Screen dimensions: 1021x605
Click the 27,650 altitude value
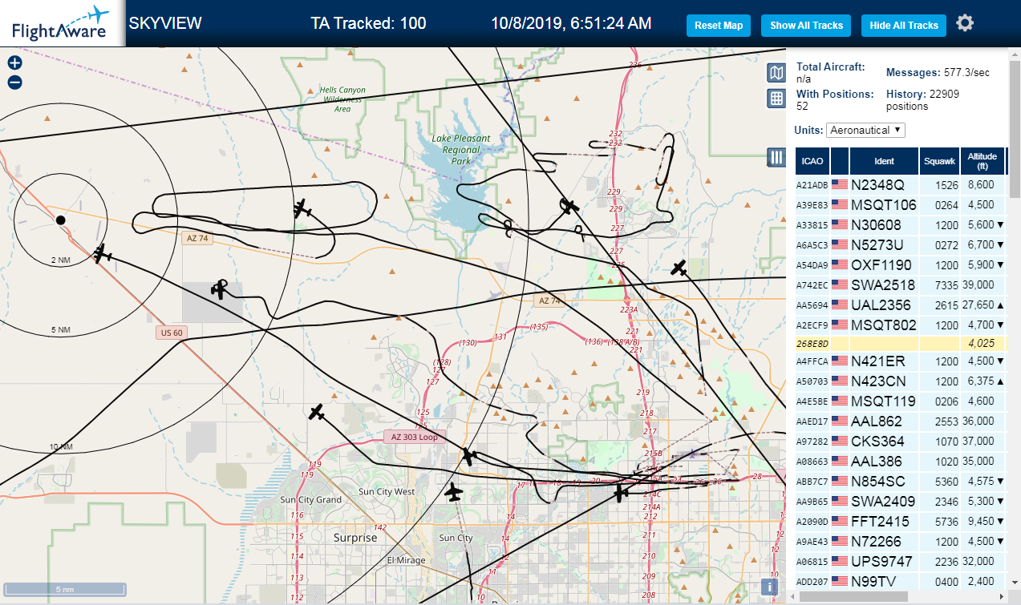[979, 305]
